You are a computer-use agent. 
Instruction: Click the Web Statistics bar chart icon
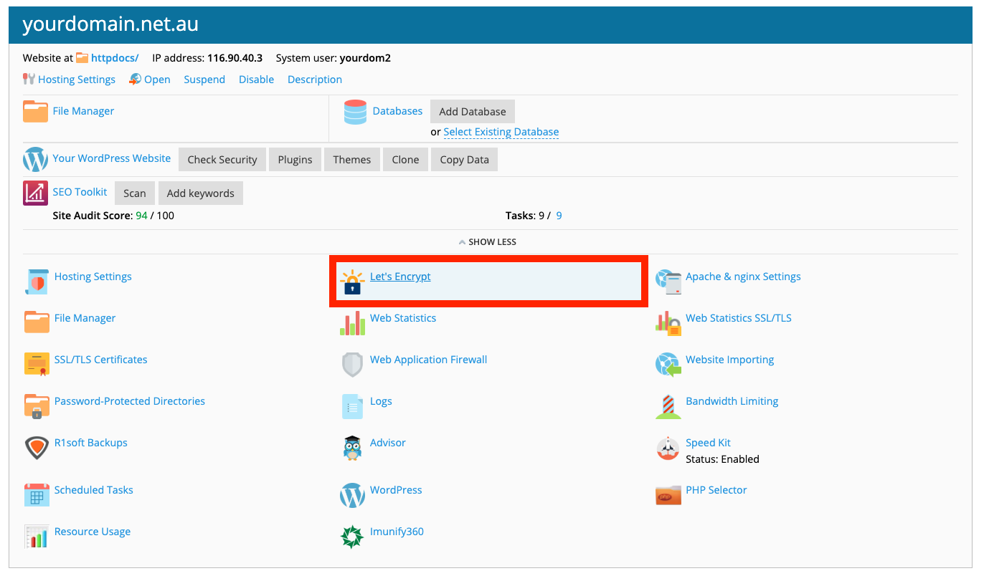pyautogui.click(x=352, y=323)
